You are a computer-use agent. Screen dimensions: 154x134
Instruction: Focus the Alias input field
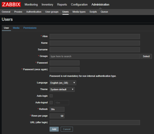(x=95, y=36)
